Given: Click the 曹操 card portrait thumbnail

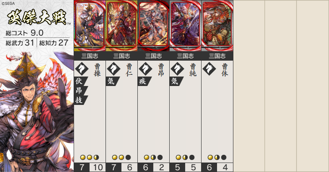Looking at the screenshot, I should click(x=90, y=25).
